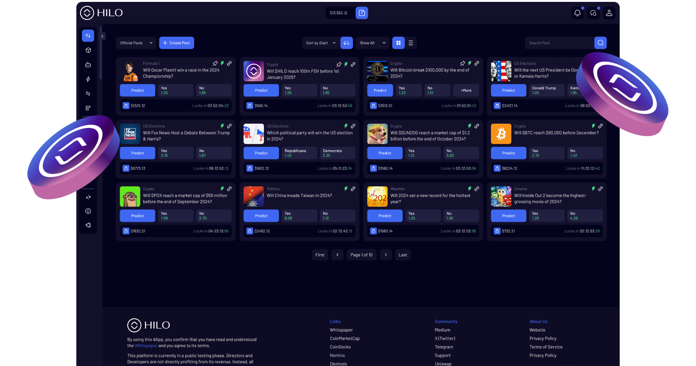Open the swap arrows sidebar icon
The image size is (696, 366).
tap(88, 94)
